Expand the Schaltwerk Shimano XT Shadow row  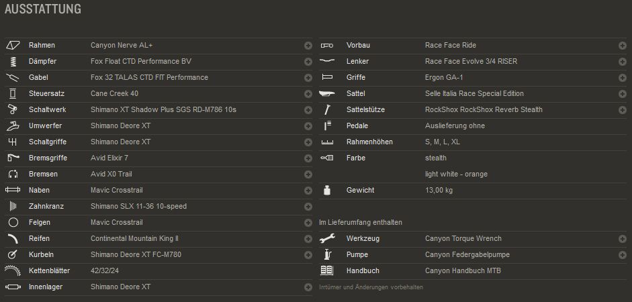(x=308, y=110)
